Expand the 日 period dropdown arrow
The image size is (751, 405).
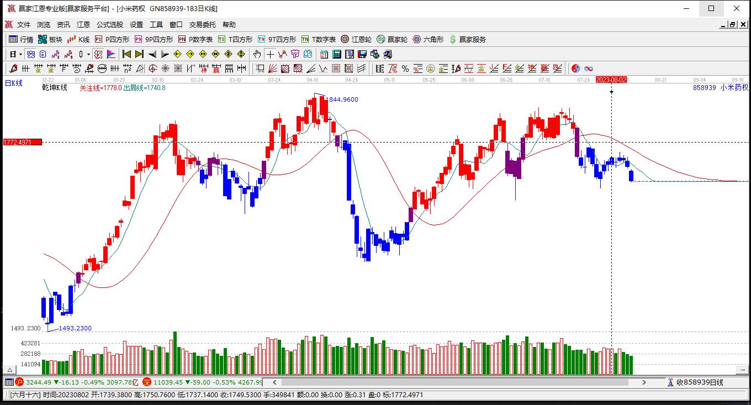pyautogui.click(x=20, y=54)
